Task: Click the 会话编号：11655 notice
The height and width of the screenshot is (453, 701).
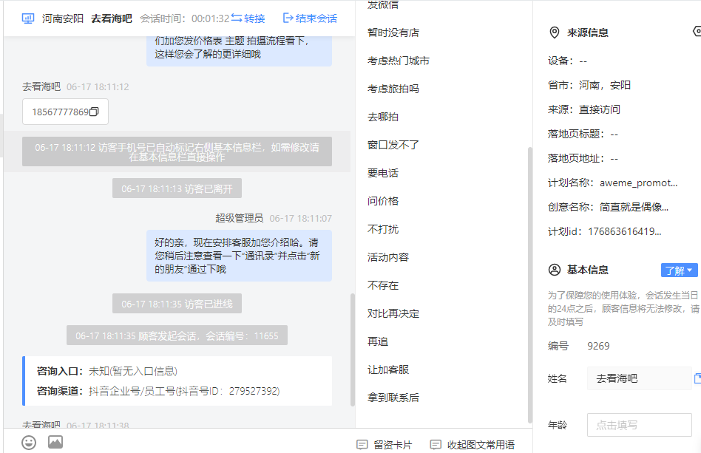Action: 177,336
